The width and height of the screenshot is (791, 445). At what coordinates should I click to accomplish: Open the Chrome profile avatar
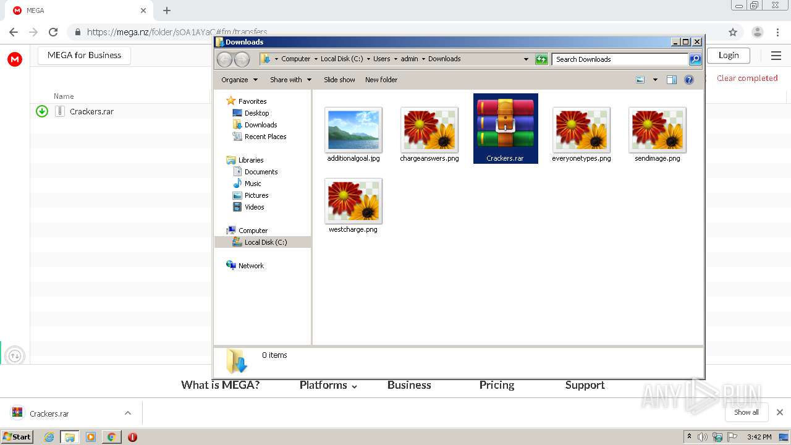[758, 32]
